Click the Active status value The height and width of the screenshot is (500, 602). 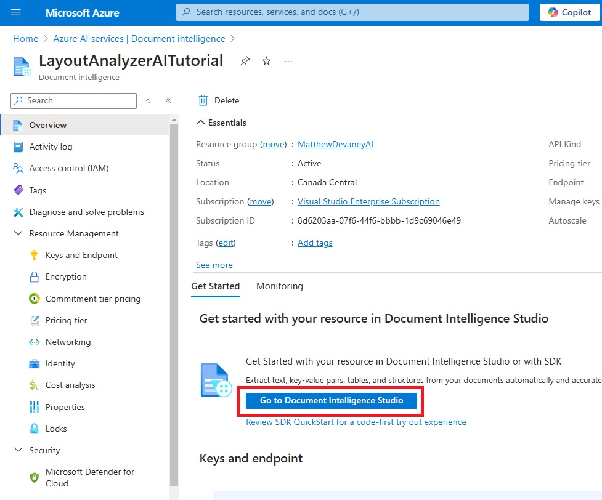coord(309,163)
